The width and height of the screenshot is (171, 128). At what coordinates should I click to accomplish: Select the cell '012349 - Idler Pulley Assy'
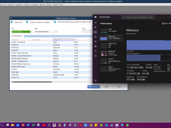pyautogui.click(x=21, y=53)
